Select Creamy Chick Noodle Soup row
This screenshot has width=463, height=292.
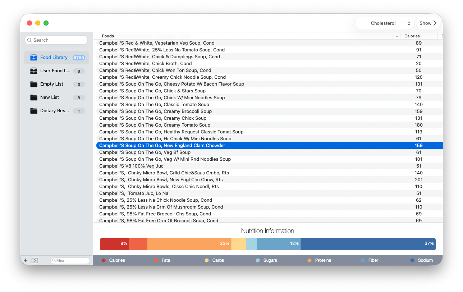point(270,77)
